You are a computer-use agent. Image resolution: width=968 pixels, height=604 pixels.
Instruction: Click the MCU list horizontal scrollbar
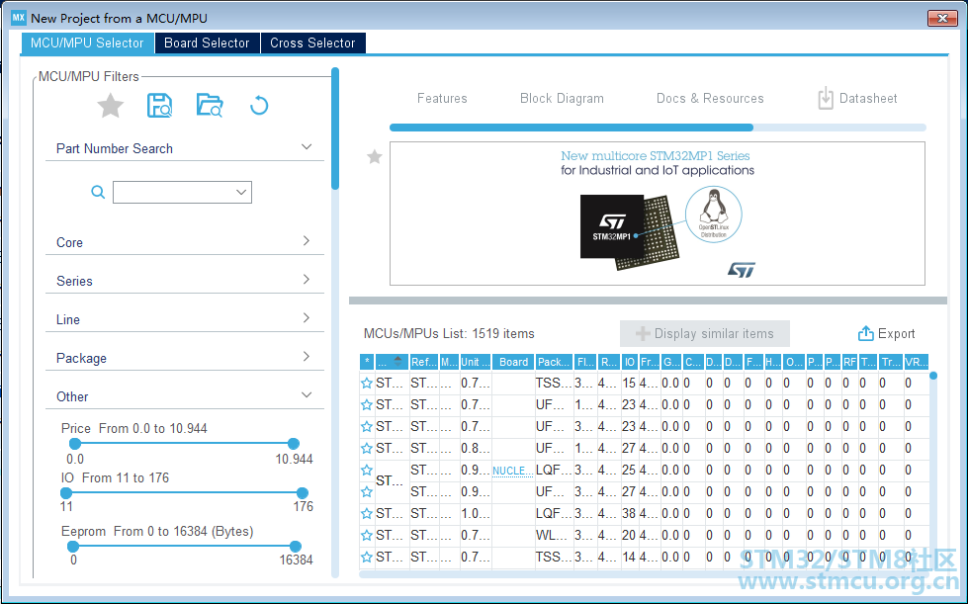pyautogui.click(x=646, y=574)
